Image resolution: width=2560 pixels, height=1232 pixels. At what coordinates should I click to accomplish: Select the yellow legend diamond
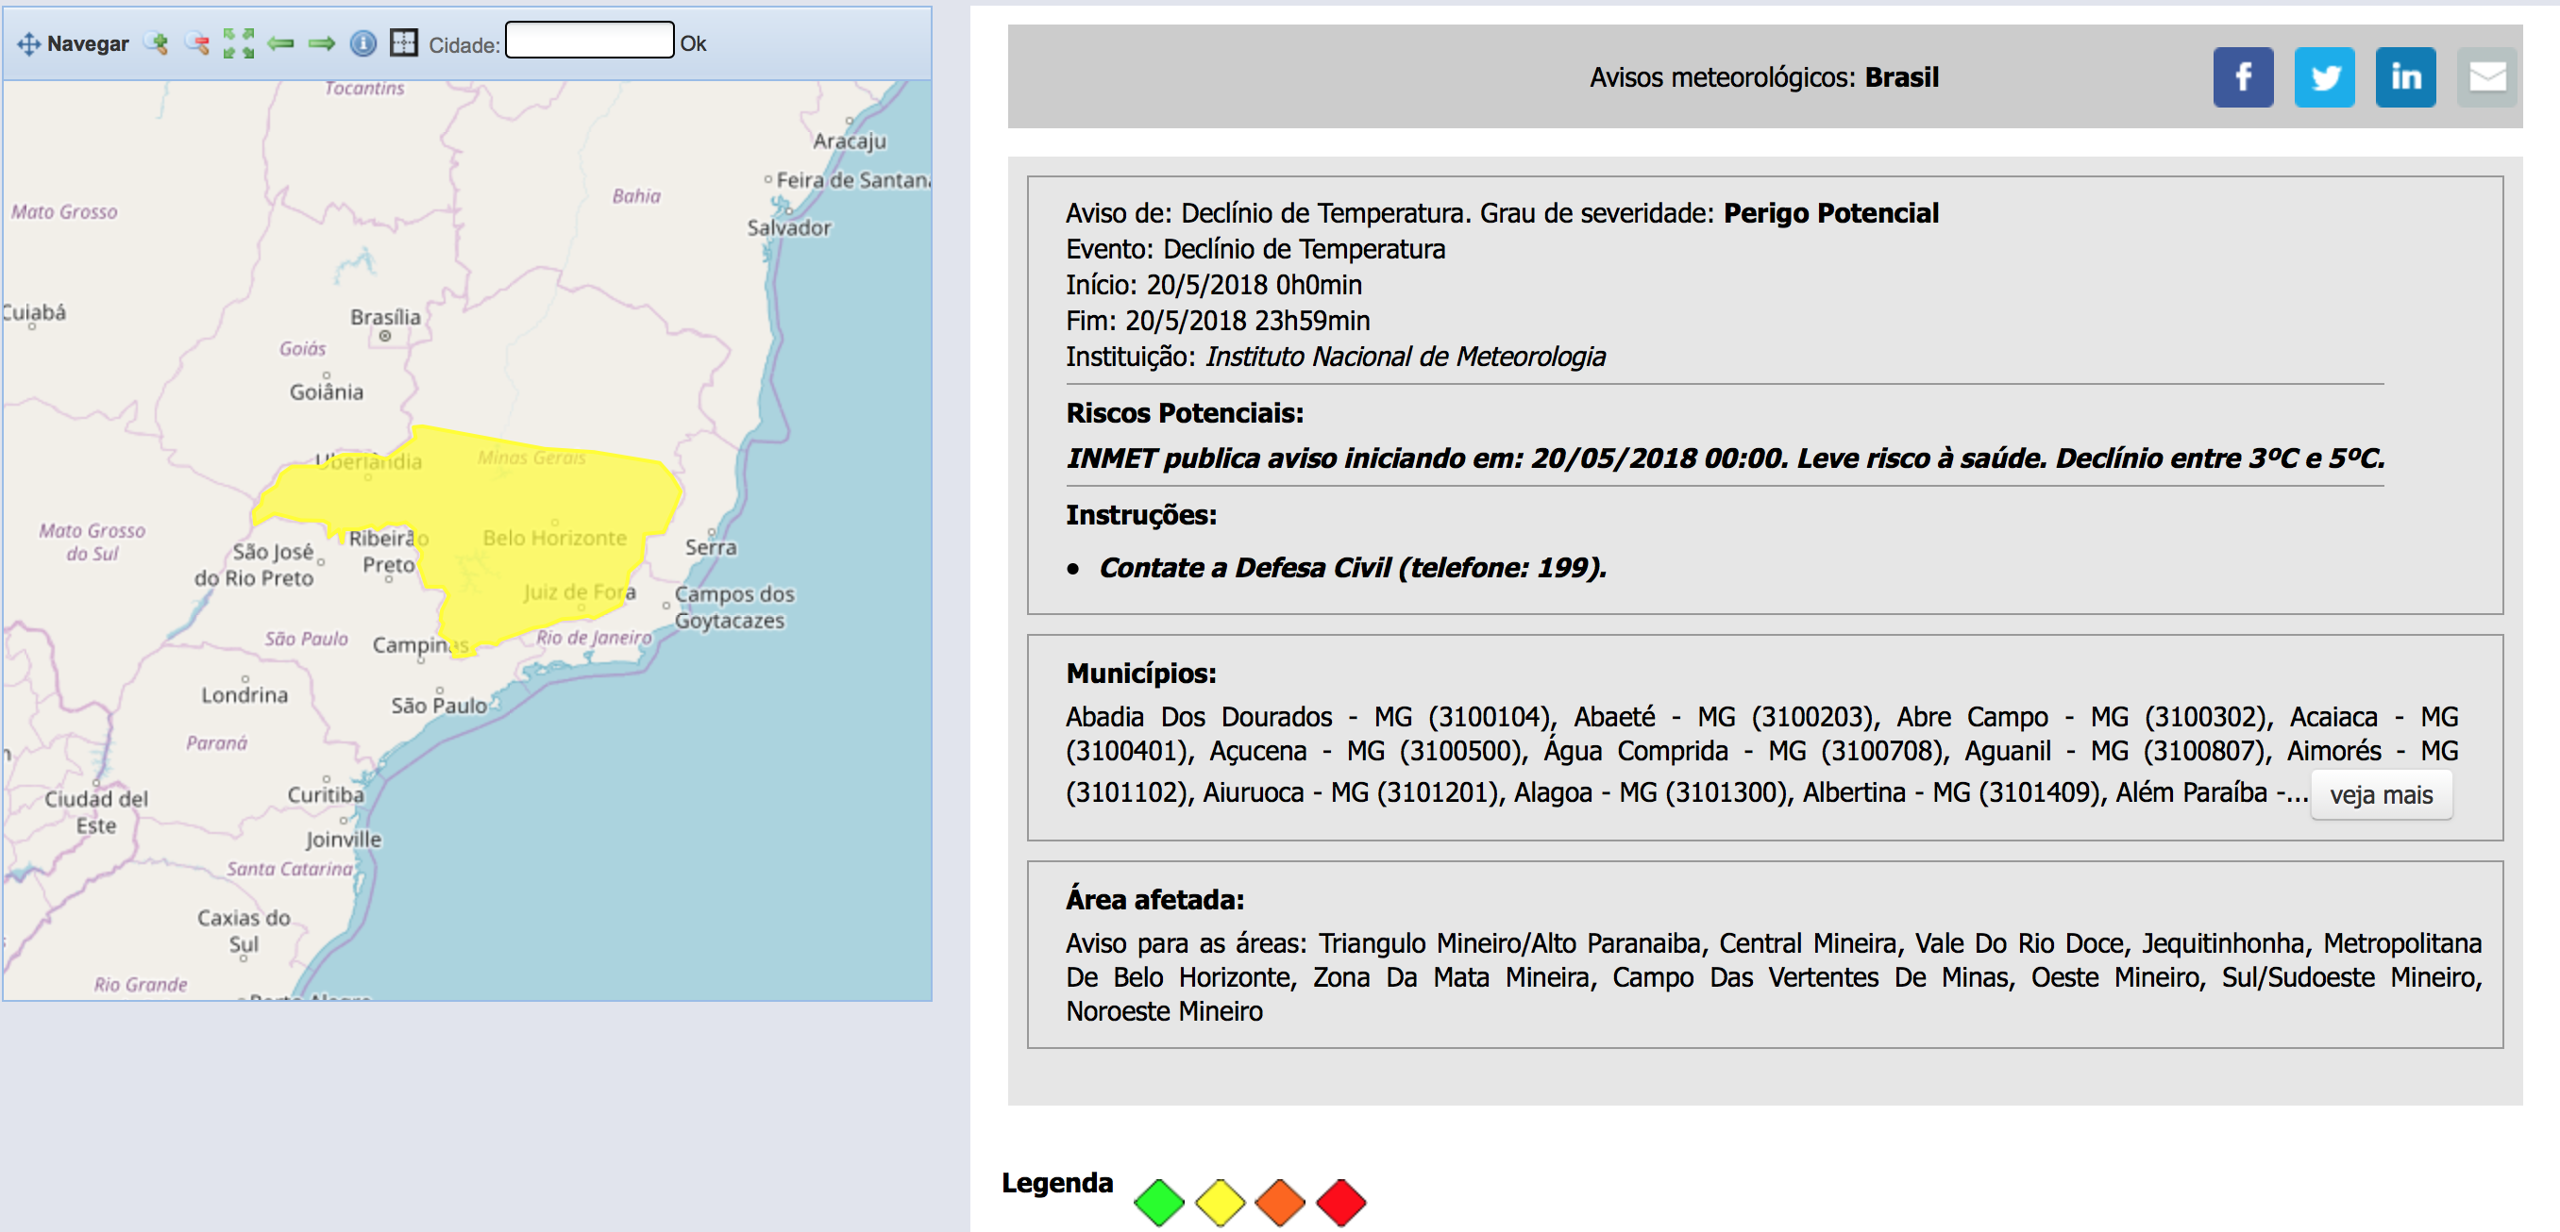[1220, 1202]
